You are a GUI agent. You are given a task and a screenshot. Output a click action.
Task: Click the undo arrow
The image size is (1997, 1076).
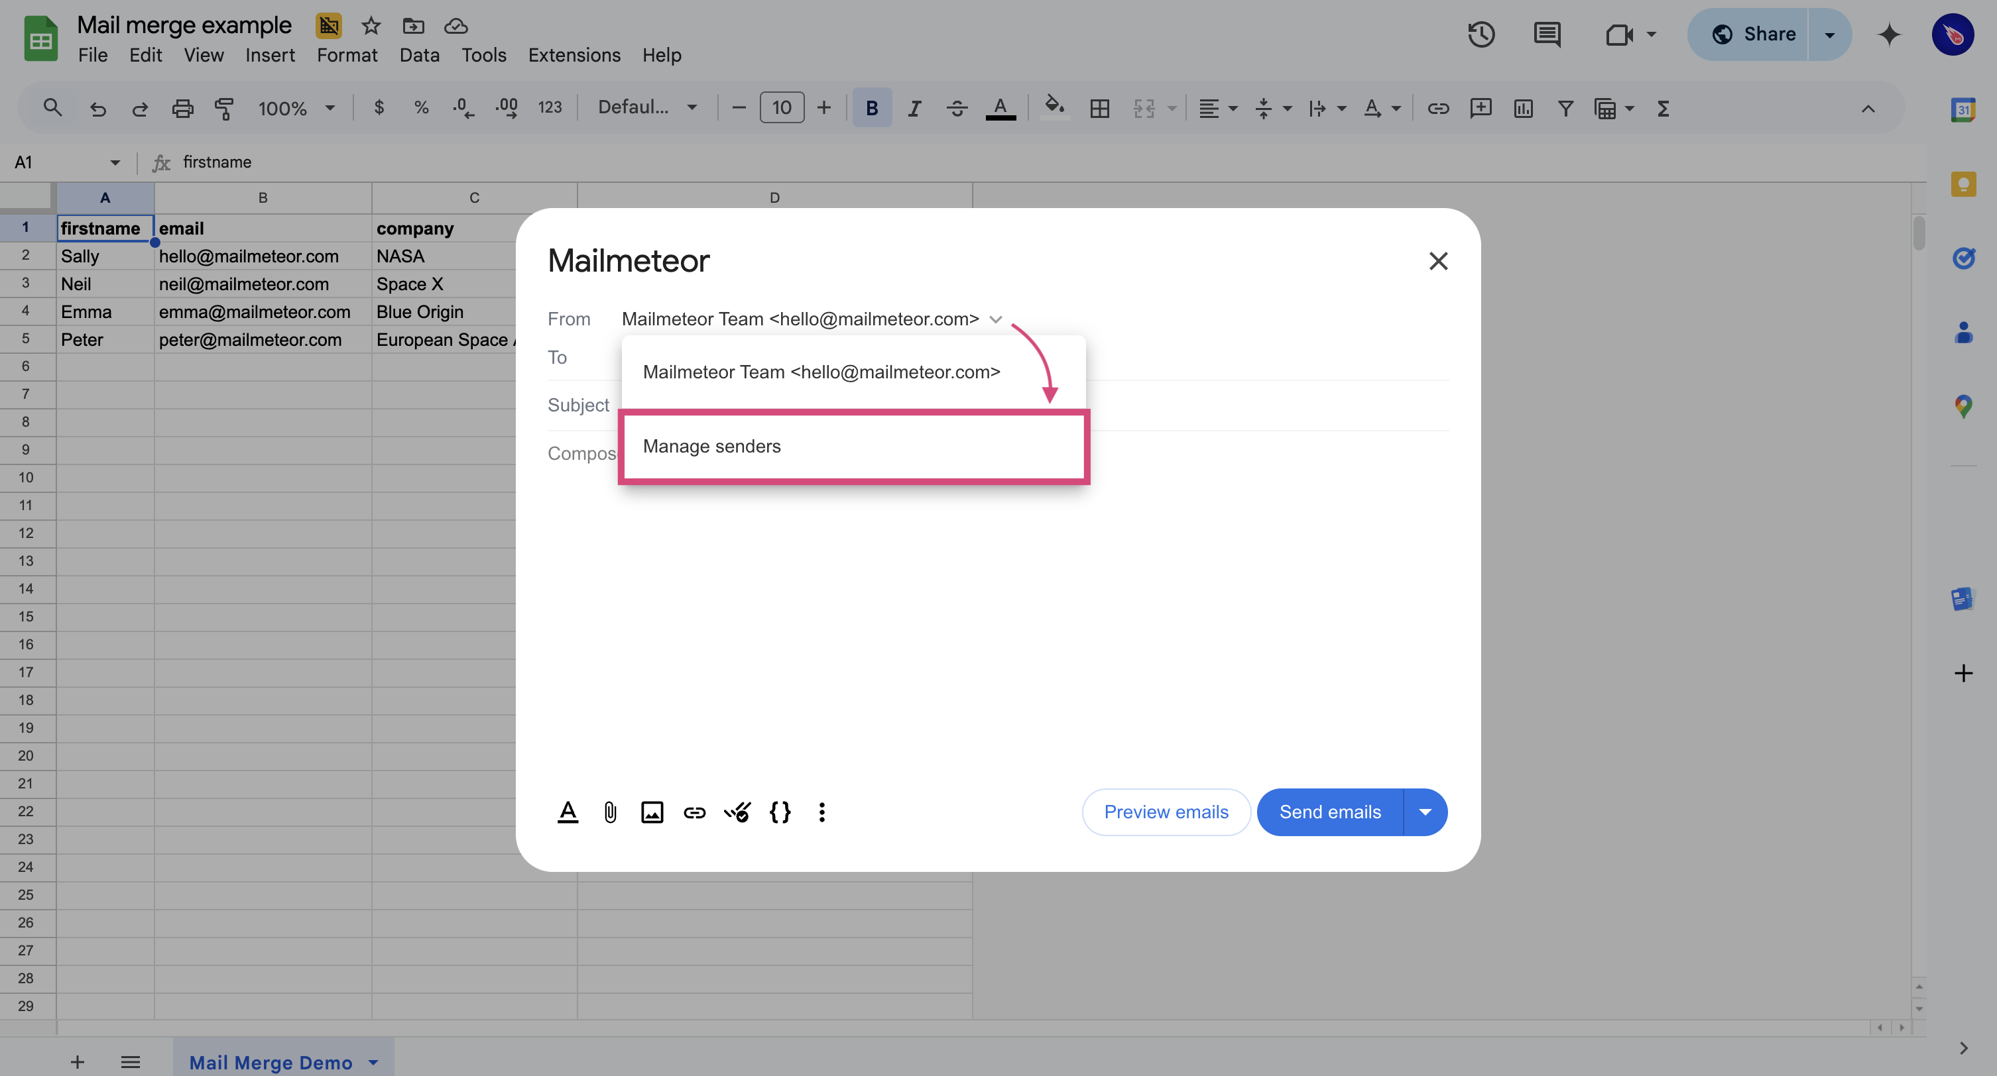(x=97, y=109)
